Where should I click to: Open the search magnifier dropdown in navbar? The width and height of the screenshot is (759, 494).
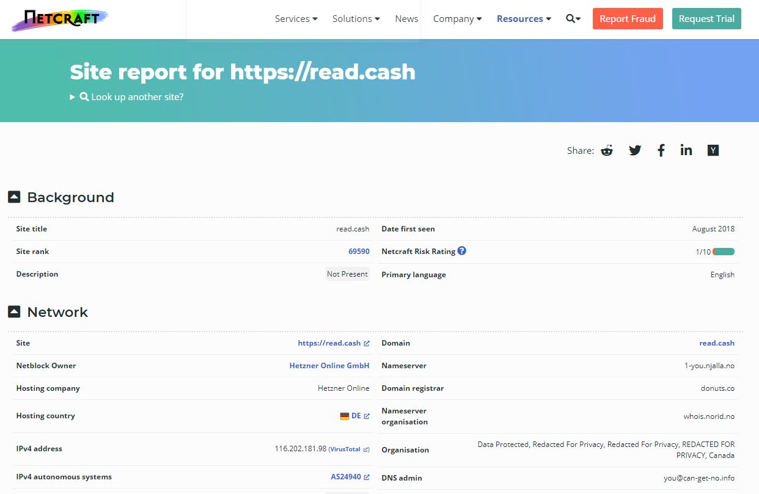pos(573,19)
